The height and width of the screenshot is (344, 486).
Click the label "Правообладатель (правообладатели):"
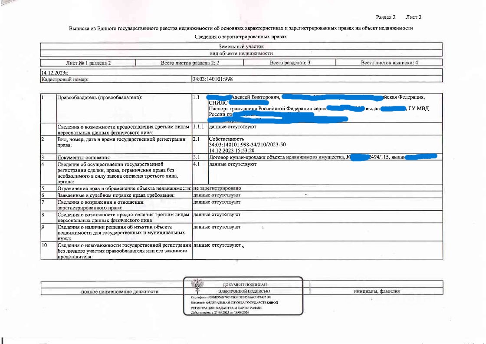pos(100,97)
